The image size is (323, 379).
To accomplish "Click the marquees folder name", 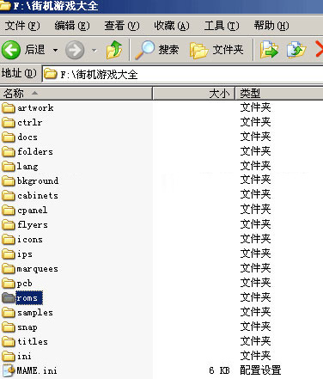I will (38, 269).
